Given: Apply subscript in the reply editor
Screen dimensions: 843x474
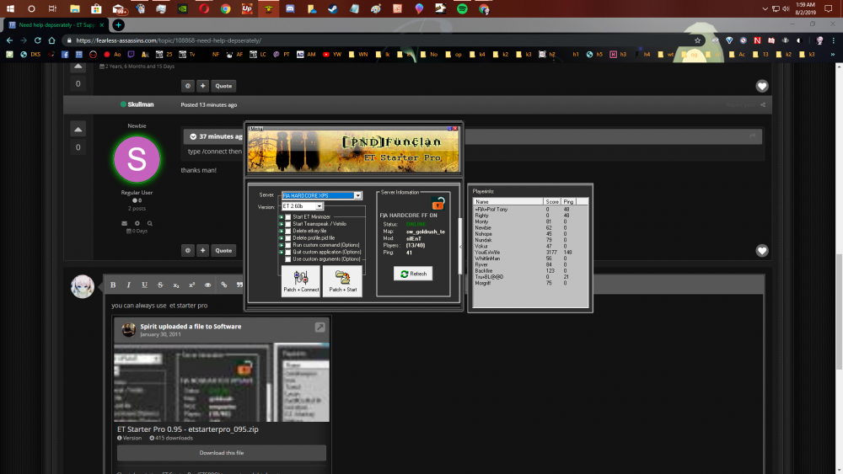Looking at the screenshot, I should click(176, 285).
